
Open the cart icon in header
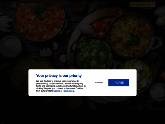pos(152,4)
